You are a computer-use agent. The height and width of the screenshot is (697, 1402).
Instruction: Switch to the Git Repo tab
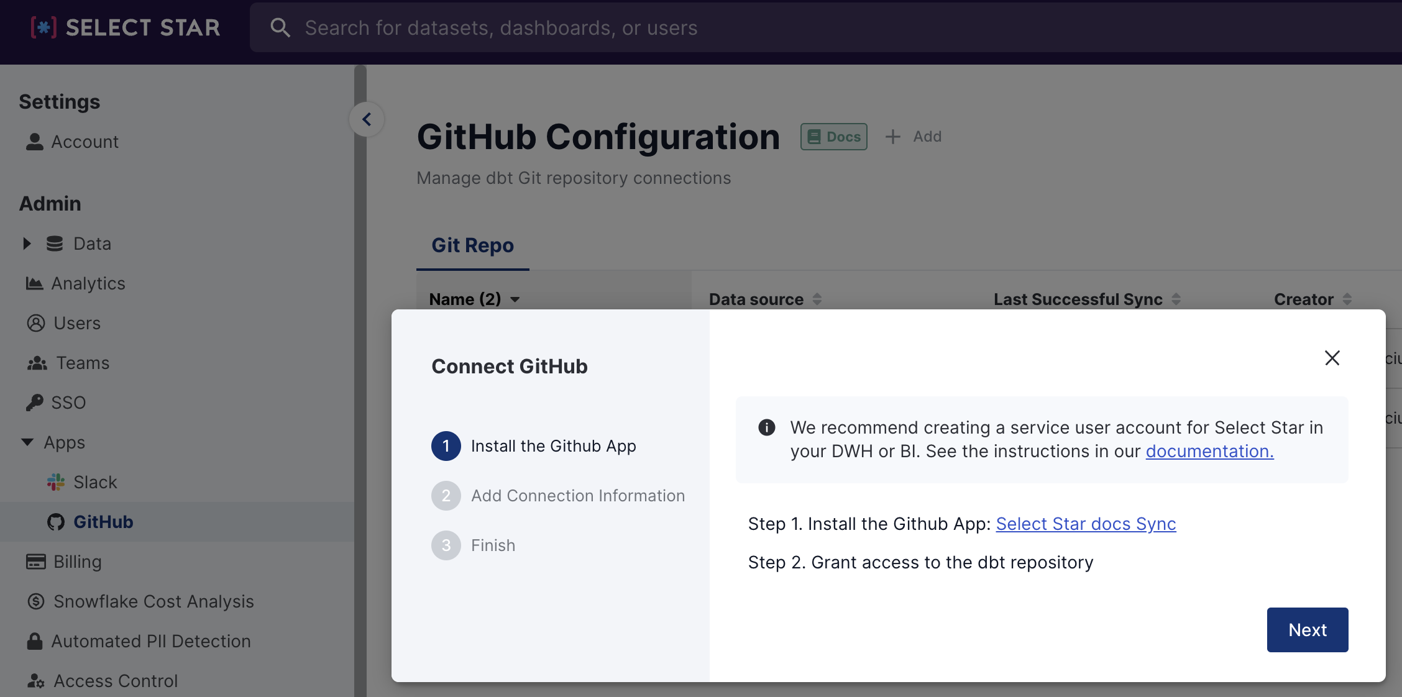pos(472,245)
